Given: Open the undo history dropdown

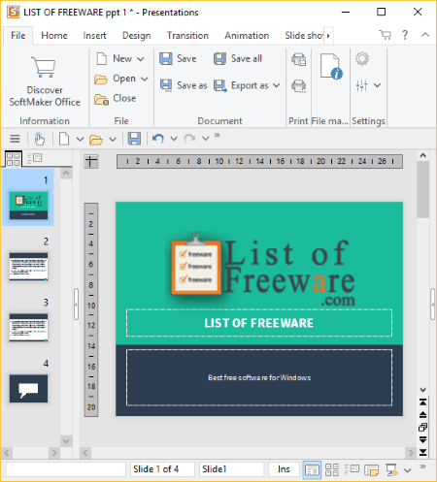Looking at the screenshot, I should [174, 139].
